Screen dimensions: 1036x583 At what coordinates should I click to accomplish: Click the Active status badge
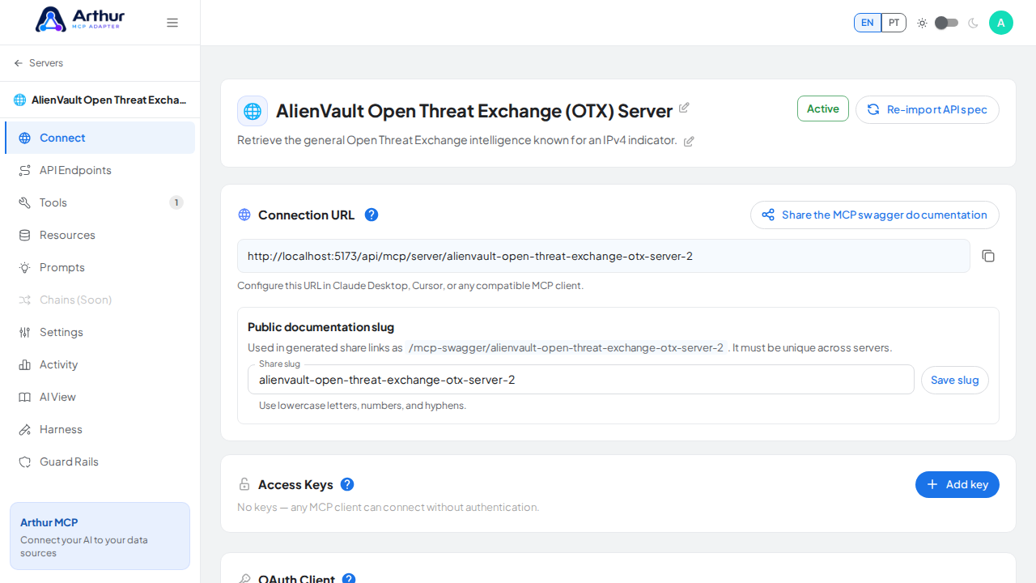click(x=823, y=109)
